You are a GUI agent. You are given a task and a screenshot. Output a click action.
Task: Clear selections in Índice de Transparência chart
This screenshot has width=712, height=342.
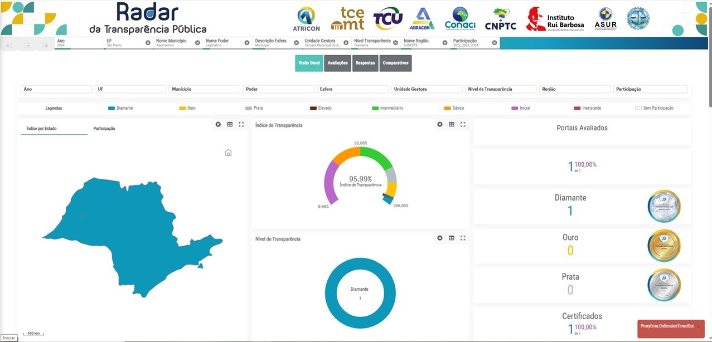(x=440, y=124)
